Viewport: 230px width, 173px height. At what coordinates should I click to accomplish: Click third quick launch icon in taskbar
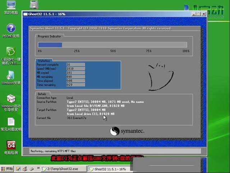[x=32, y=169]
